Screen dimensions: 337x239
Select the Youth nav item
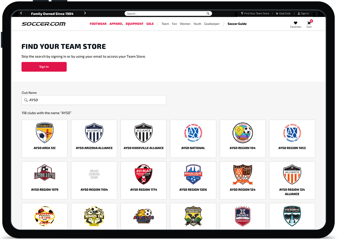point(197,24)
